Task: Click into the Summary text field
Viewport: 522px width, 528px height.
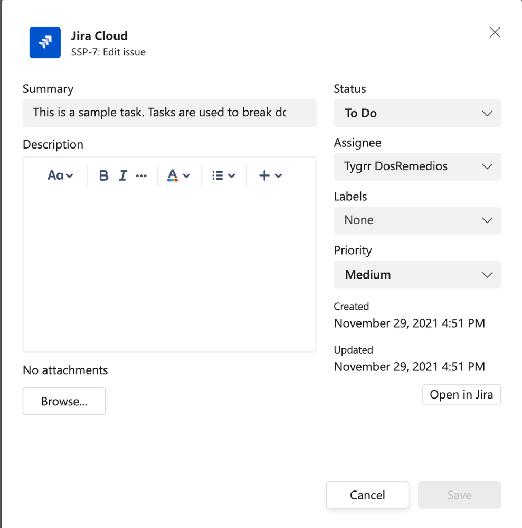Action: 169,113
